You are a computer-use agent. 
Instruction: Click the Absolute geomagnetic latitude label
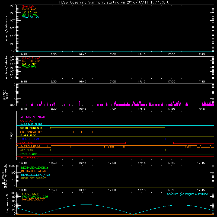[187, 194]
